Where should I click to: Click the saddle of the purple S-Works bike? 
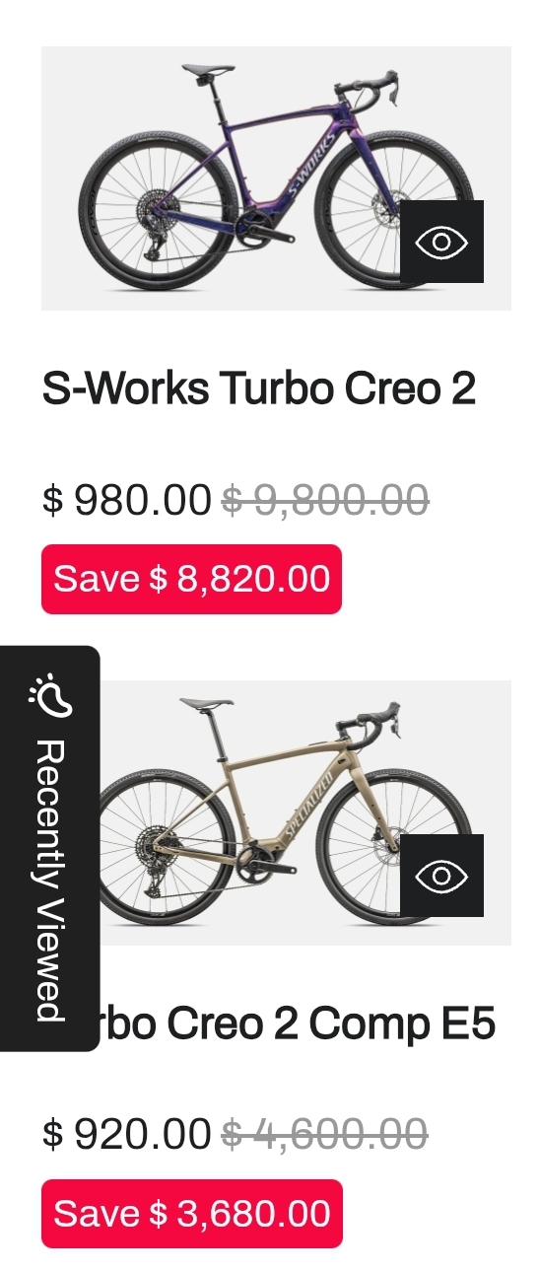[x=209, y=70]
